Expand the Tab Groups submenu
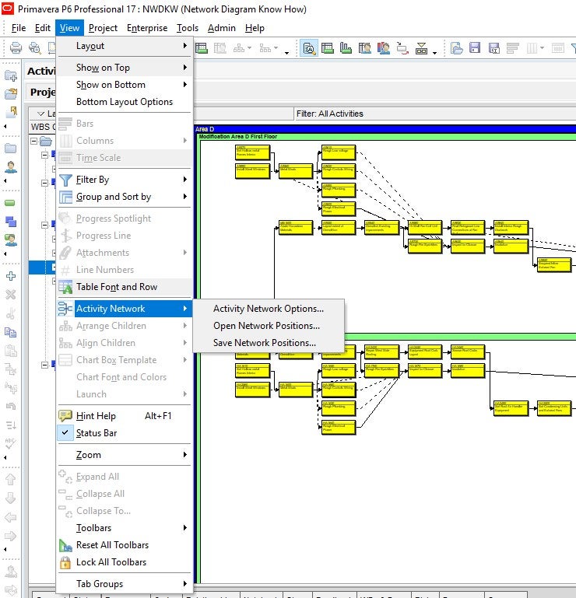The height and width of the screenshot is (598, 576). (x=125, y=584)
